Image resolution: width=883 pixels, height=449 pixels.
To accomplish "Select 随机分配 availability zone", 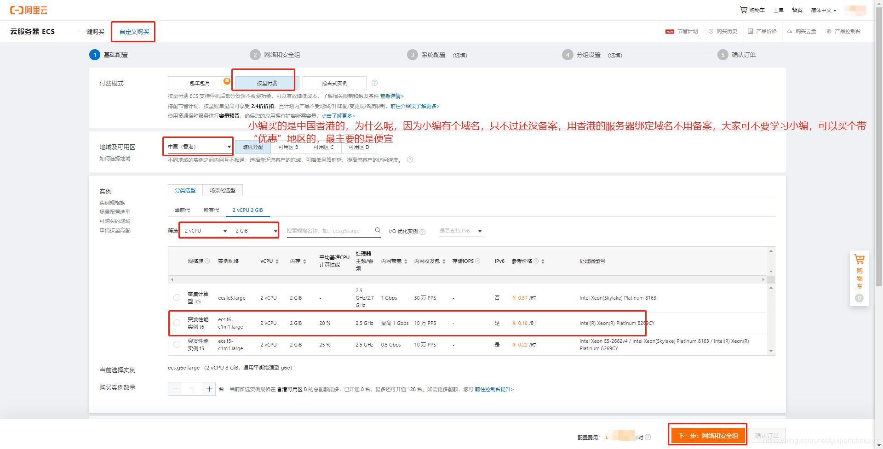I will (253, 147).
